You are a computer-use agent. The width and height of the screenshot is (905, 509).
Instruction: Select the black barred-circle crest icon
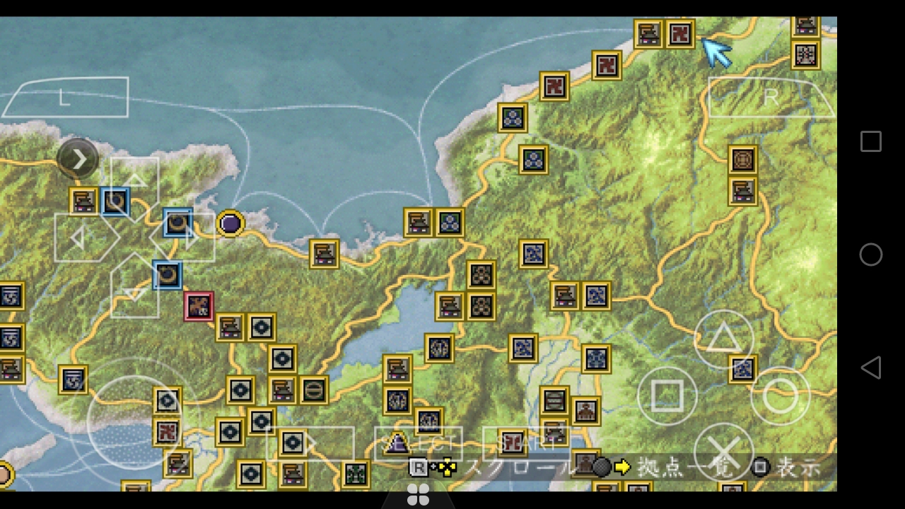(x=314, y=390)
